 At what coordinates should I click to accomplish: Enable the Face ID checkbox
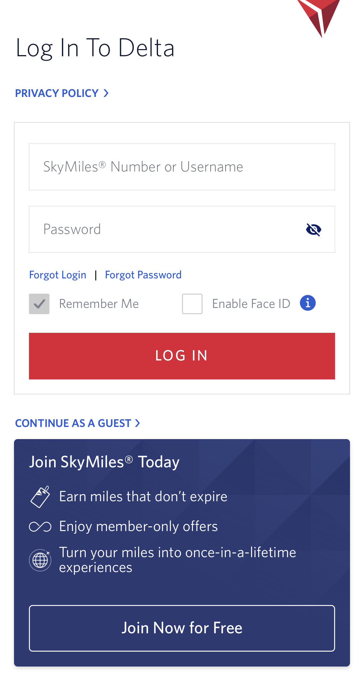pyautogui.click(x=192, y=304)
